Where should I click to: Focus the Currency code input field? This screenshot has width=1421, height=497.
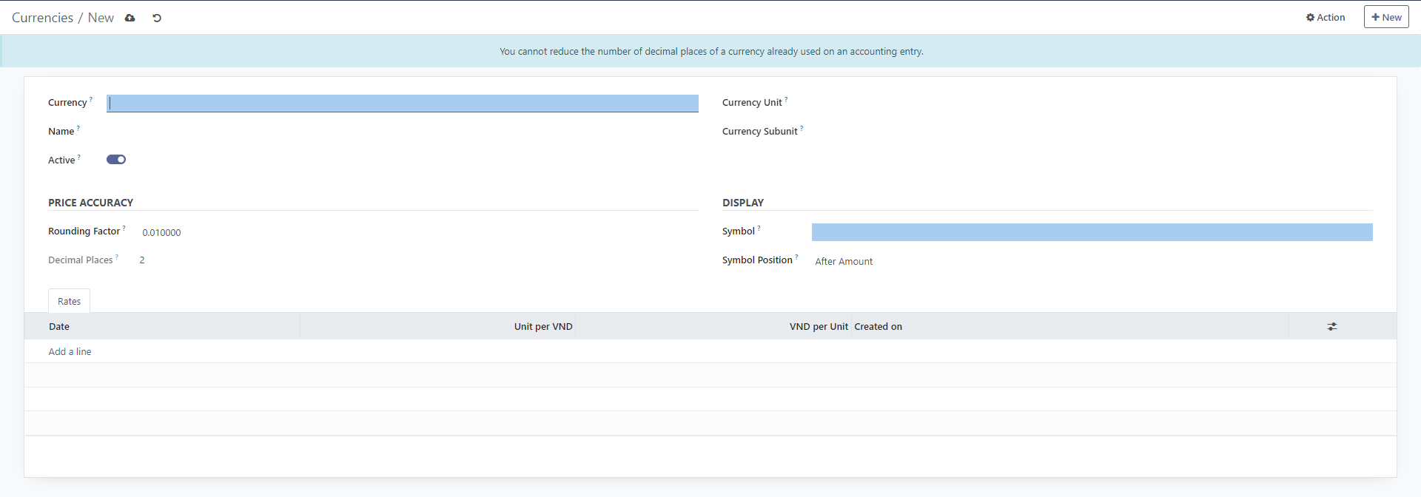(x=402, y=104)
